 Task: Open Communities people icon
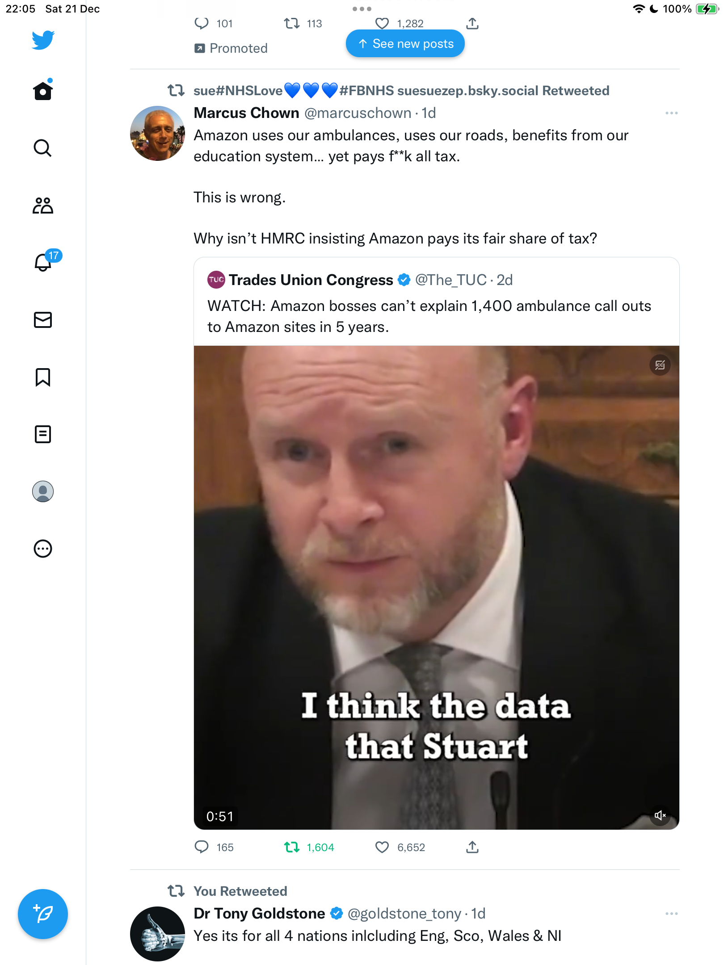[43, 206]
